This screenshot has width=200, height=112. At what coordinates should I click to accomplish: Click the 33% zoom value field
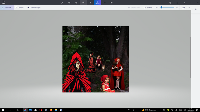point(184,8)
